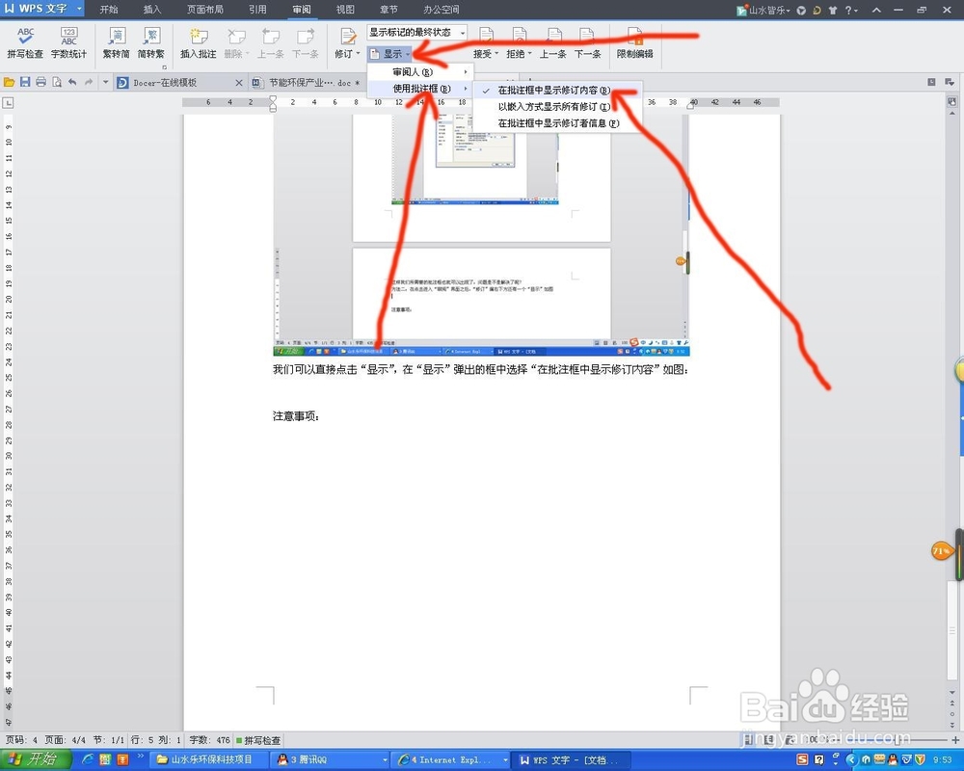Open the tab list dropdown at tab bar right
Screen dimensions: 964x771
[950, 82]
